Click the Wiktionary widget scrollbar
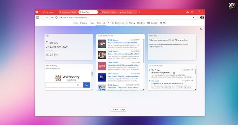Viewport: 238px width, 125px height. pyautogui.click(x=92, y=74)
